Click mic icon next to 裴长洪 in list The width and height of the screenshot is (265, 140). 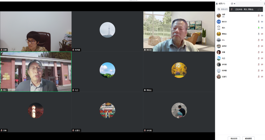pos(259,22)
